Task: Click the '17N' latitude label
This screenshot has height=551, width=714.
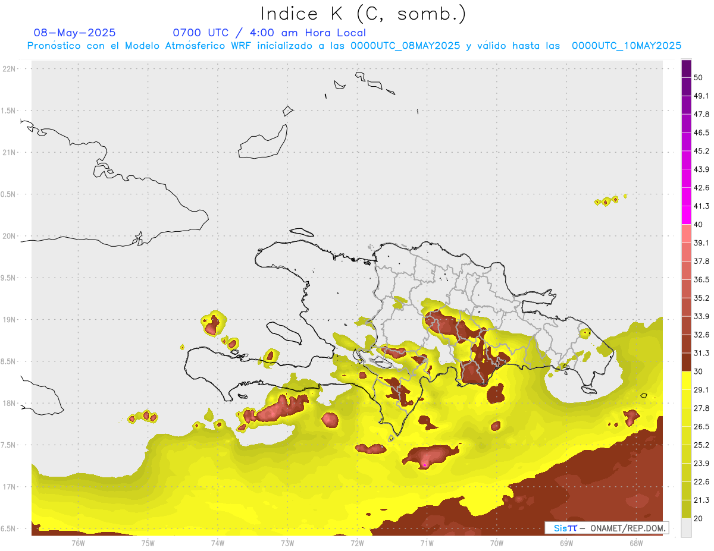Action: pos(9,487)
